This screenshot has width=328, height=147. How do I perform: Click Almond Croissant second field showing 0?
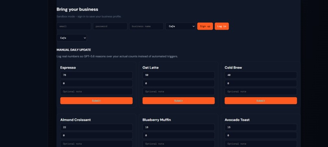[x=96, y=135]
